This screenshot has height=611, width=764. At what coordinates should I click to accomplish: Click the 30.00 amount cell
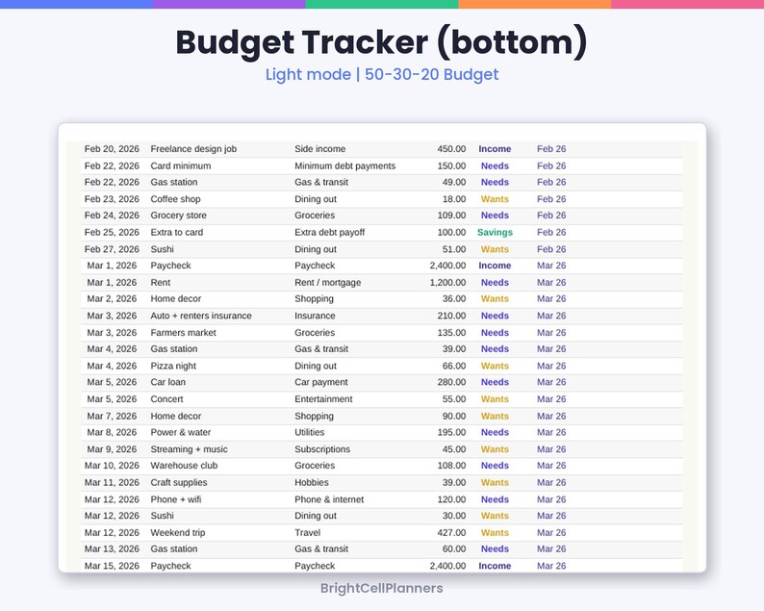(454, 516)
